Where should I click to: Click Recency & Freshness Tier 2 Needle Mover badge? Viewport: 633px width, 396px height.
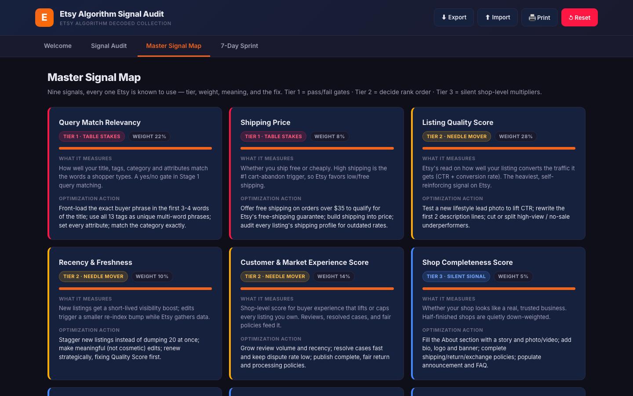(93, 276)
